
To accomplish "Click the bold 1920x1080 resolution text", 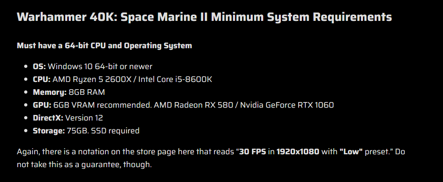I will (x=298, y=152).
